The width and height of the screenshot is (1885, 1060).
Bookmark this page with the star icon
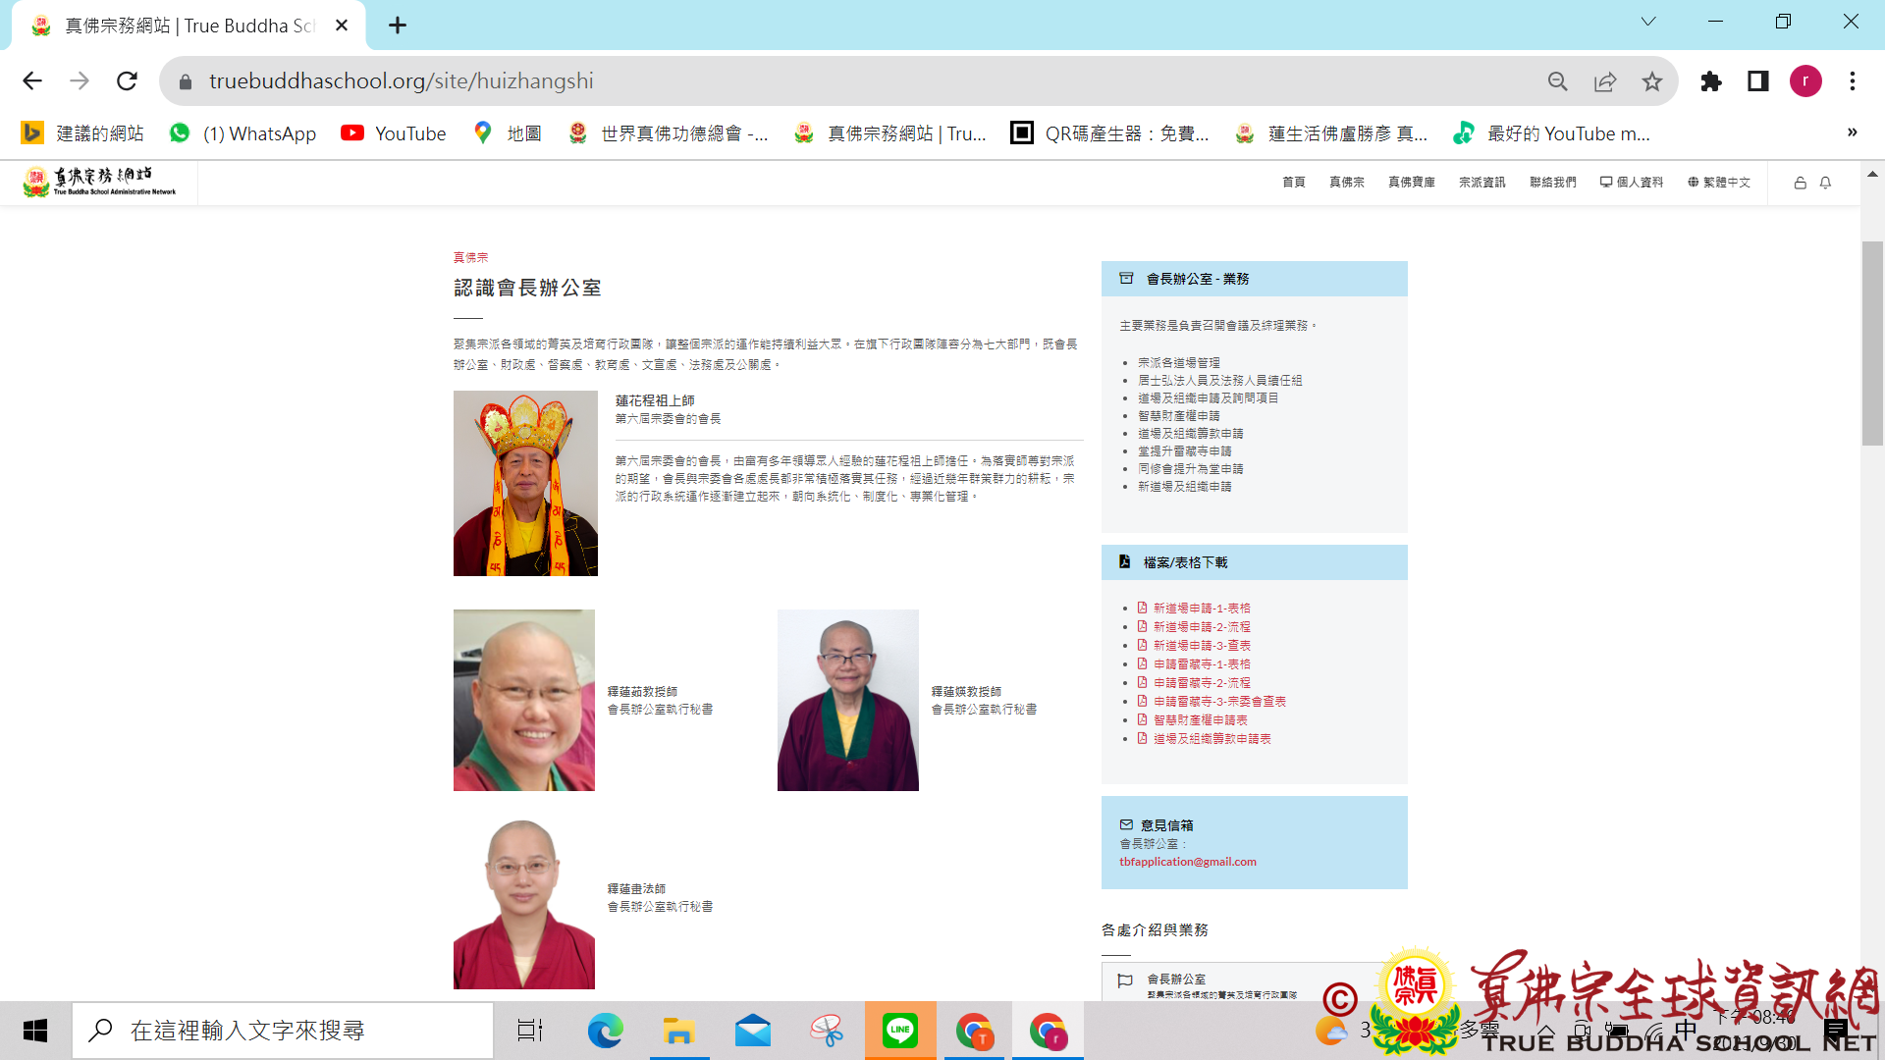coord(1652,81)
